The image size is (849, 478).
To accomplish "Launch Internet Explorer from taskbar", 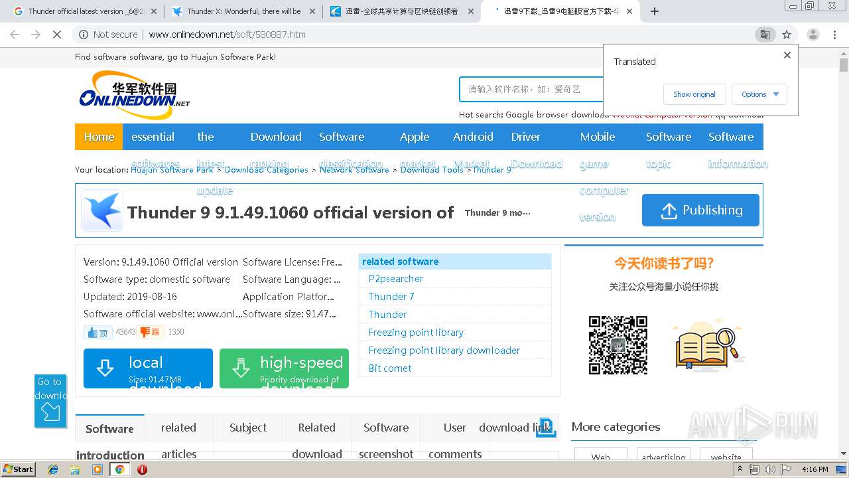I will (54, 469).
